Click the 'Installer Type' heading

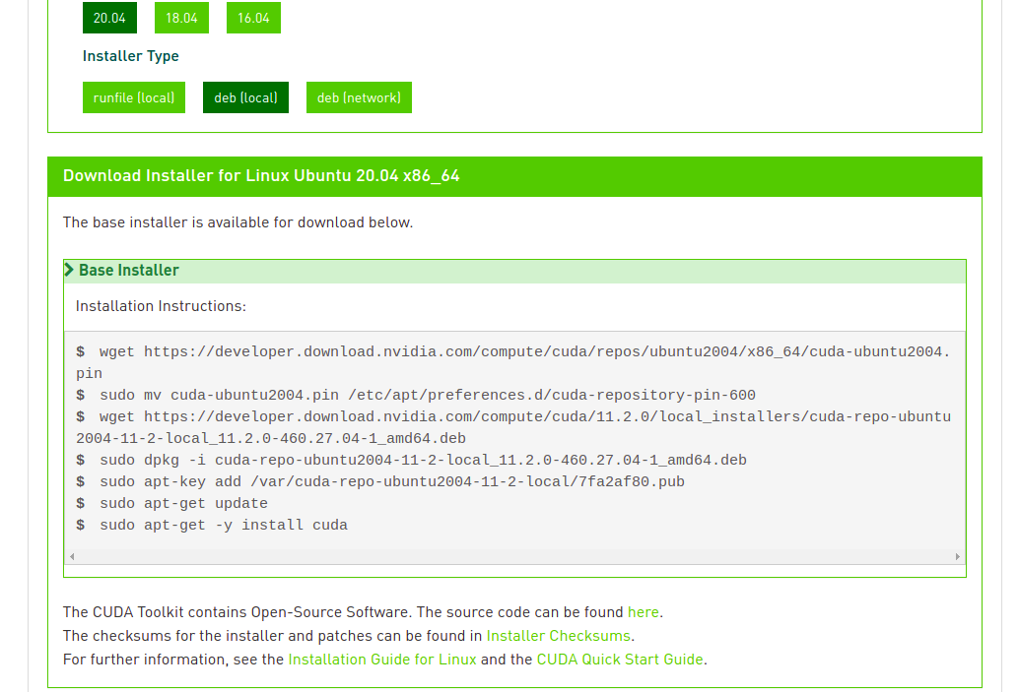tap(130, 56)
